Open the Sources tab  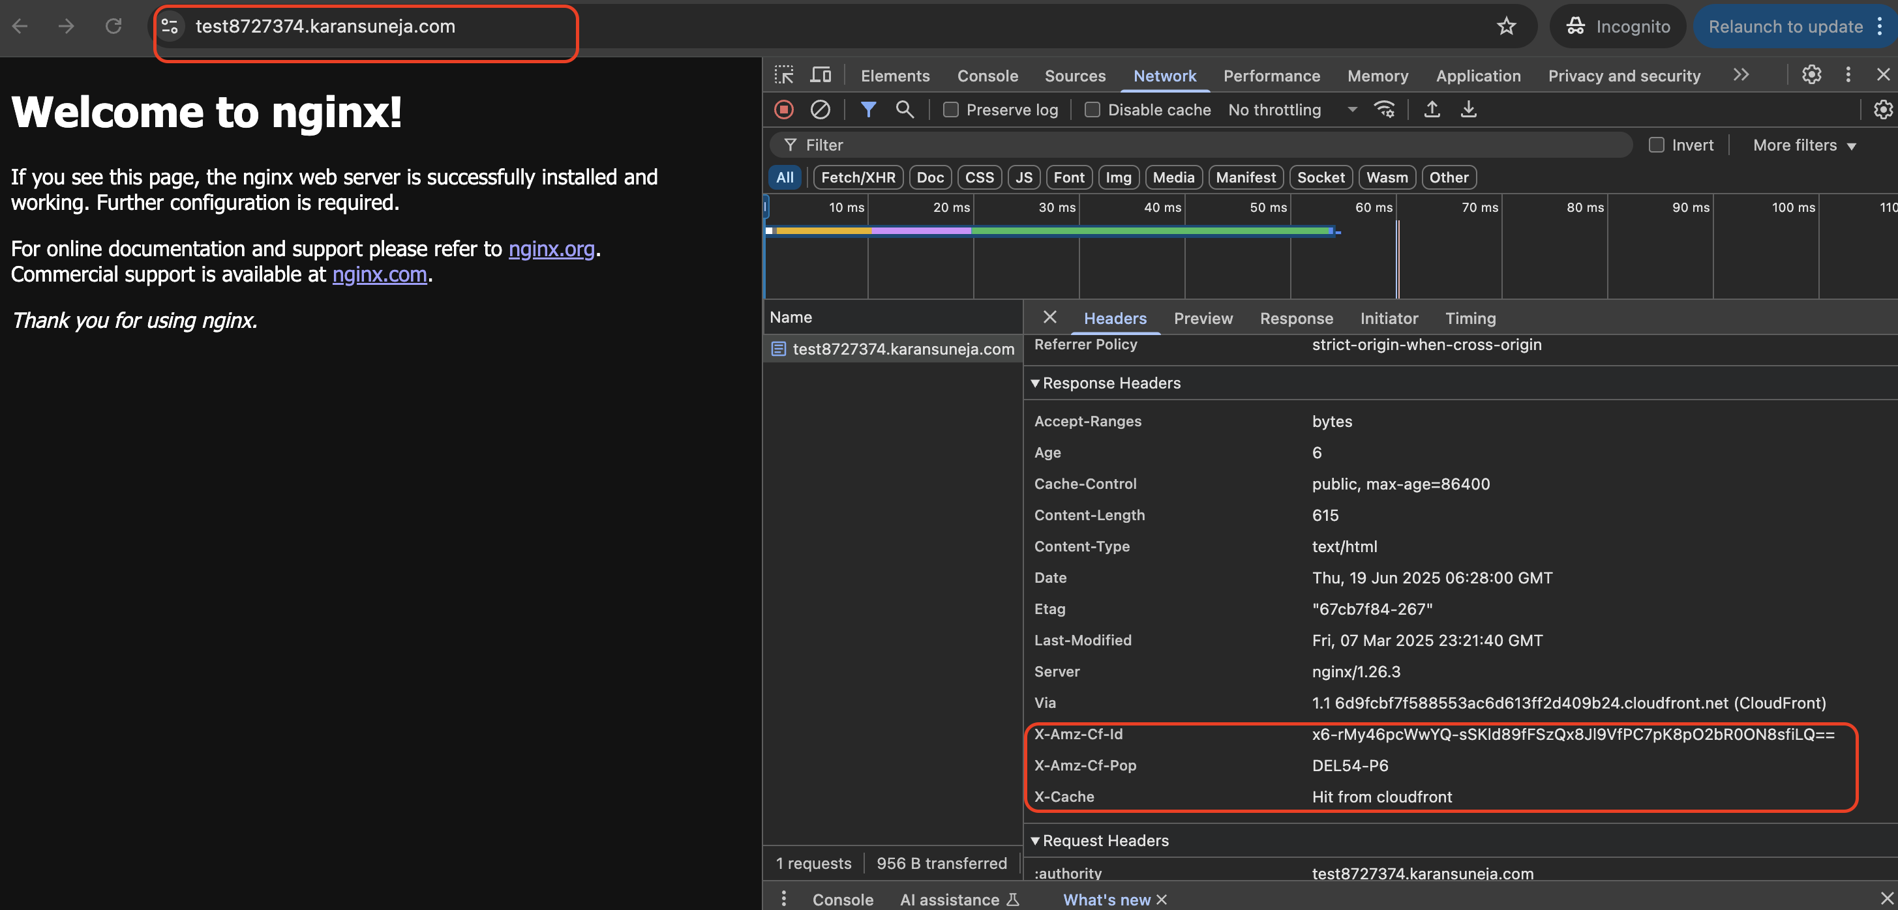[1074, 76]
